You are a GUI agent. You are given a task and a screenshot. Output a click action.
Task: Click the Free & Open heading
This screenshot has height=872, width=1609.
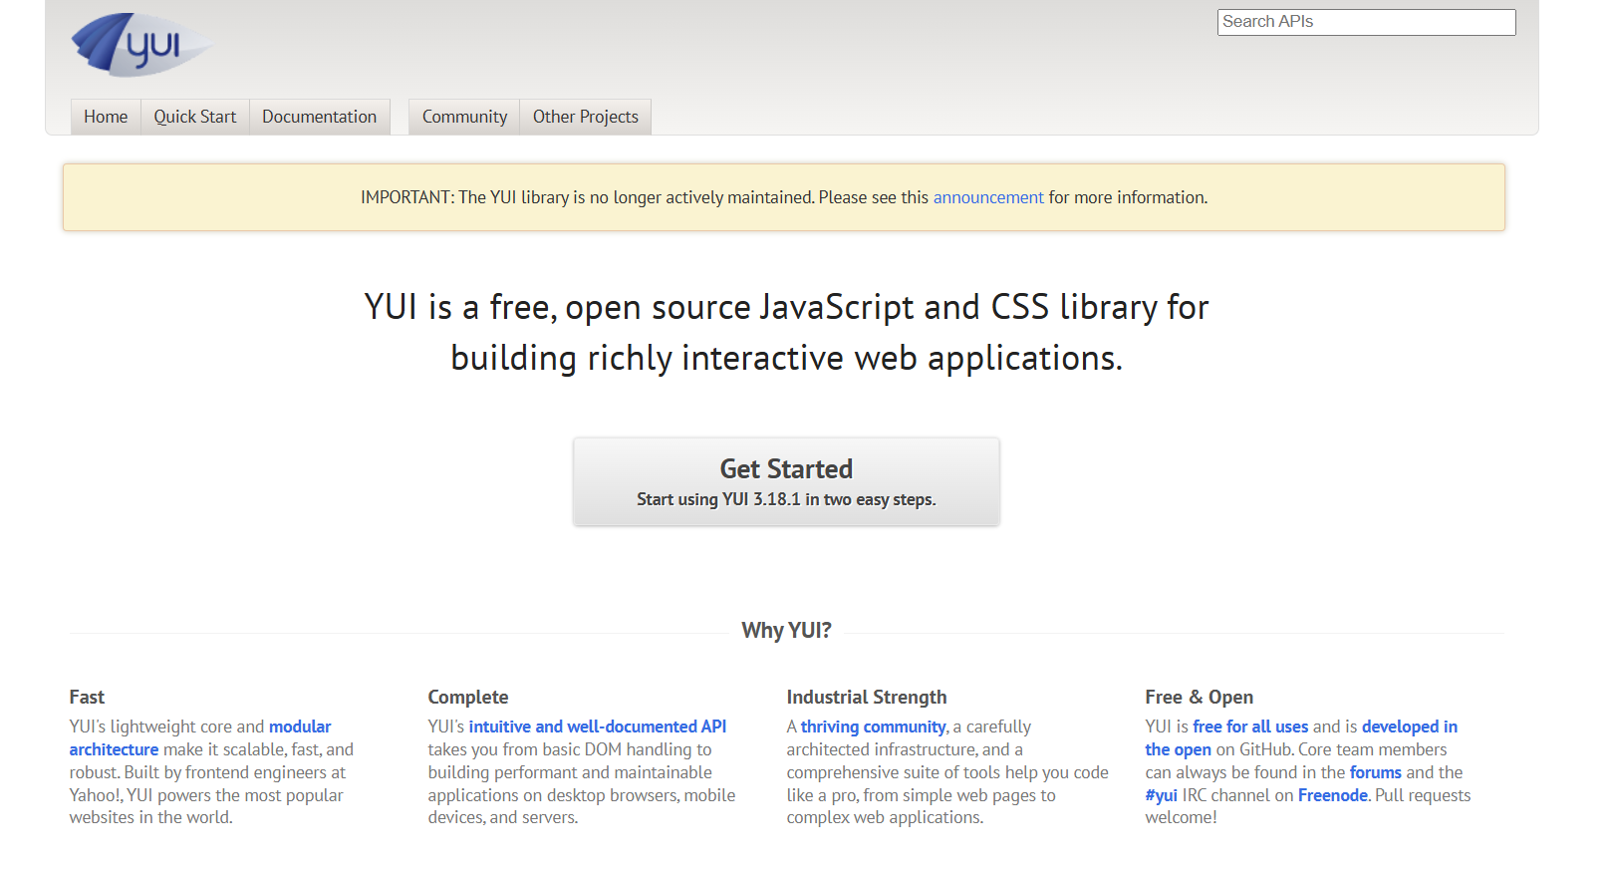1199,697
